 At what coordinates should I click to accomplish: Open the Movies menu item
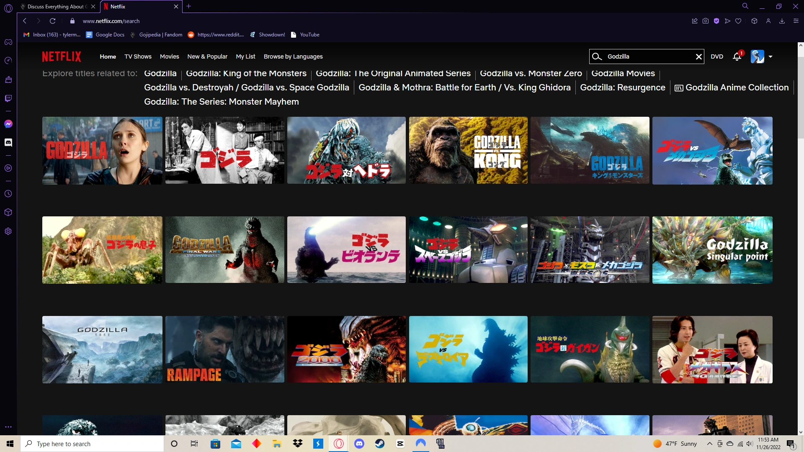[170, 56]
